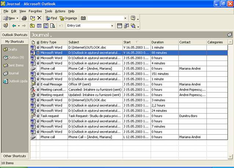Click the Delete X icon
Viewport: 234px width, 168px height.
pyautogui.click(x=39, y=18)
